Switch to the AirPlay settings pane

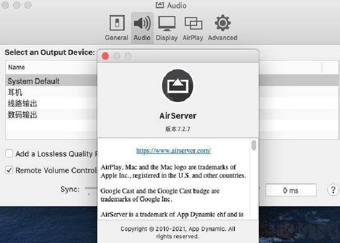click(193, 28)
